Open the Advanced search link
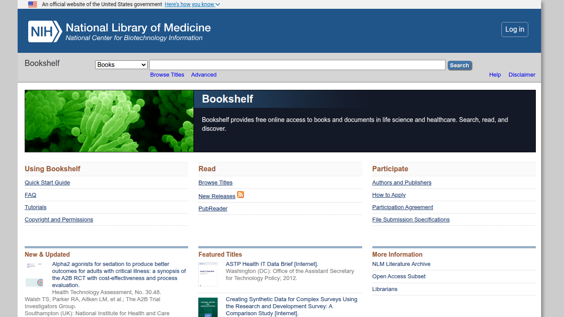The width and height of the screenshot is (564, 317). 204,75
